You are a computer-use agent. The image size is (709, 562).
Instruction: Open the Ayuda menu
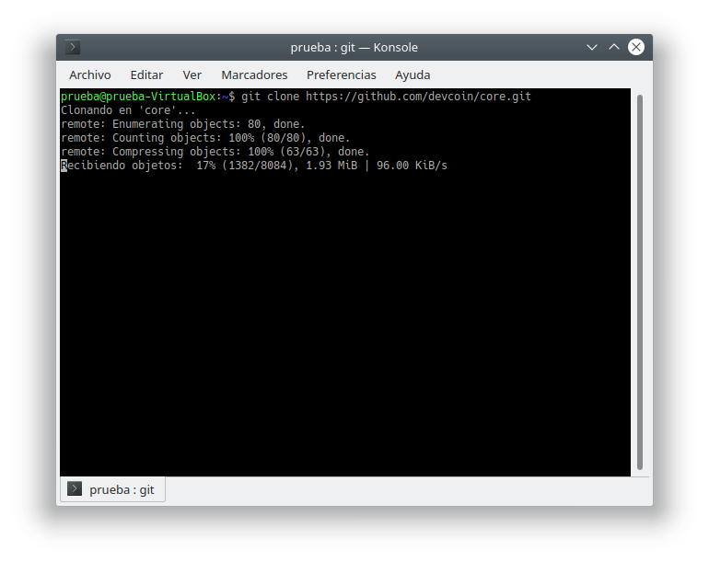(x=413, y=75)
